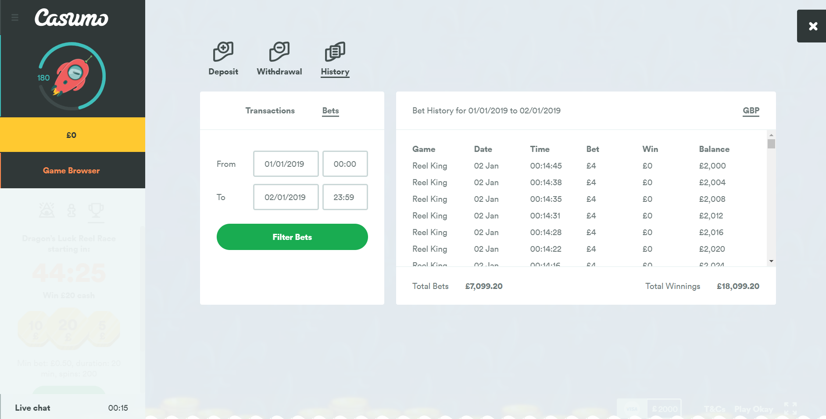Screen dimensions: 826x419
Task: Open the Withdrawal tab label
Action: coord(279,71)
